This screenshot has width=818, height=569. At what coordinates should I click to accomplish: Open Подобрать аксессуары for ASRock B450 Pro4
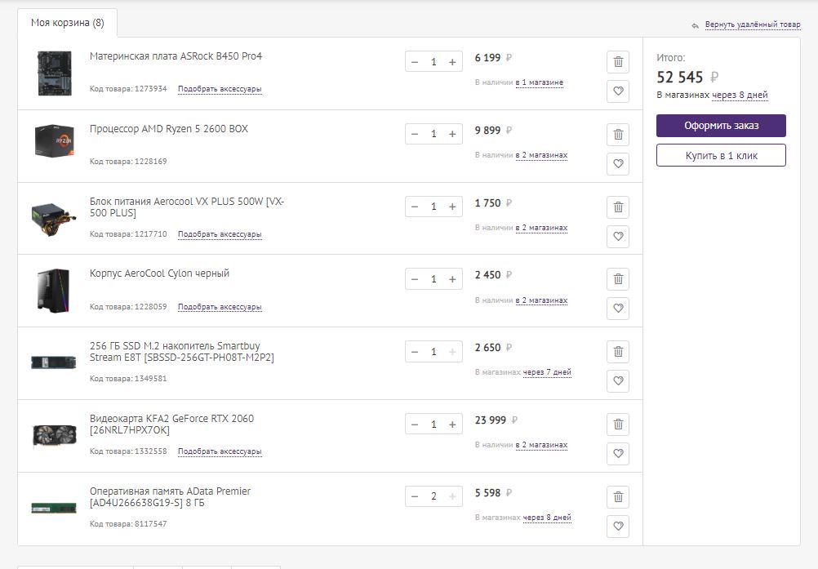[x=220, y=89]
